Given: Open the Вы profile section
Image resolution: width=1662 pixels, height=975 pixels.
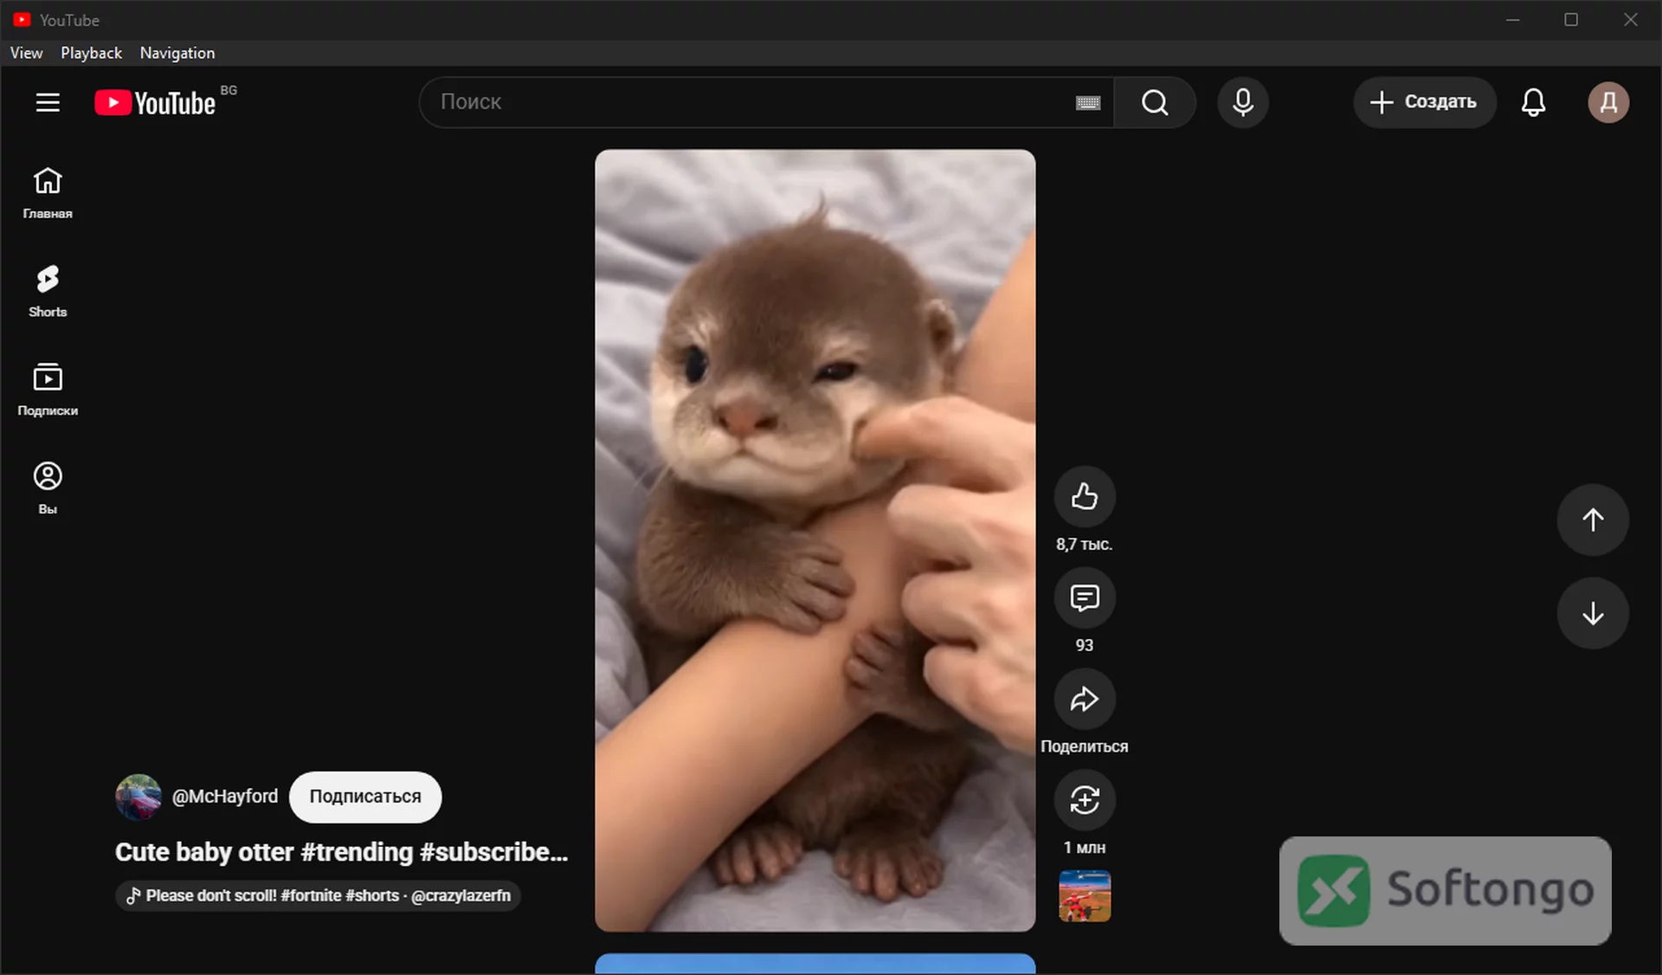Looking at the screenshot, I should click(x=48, y=489).
